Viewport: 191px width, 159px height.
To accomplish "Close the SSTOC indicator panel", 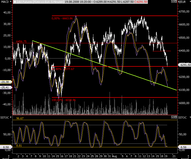I will pos(176,117).
